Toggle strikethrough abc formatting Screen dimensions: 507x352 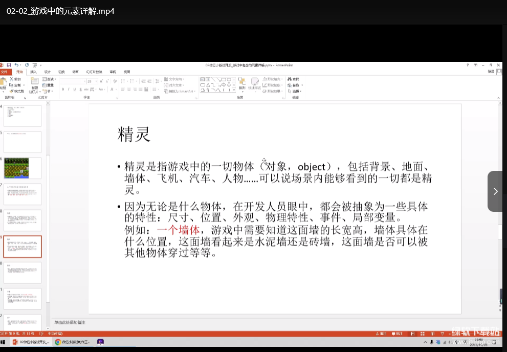(x=86, y=89)
